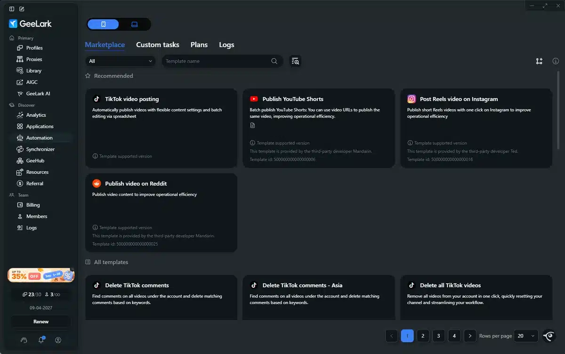Open the document icon in YouTube Shorts card
This screenshot has width=565, height=354.
252,125
